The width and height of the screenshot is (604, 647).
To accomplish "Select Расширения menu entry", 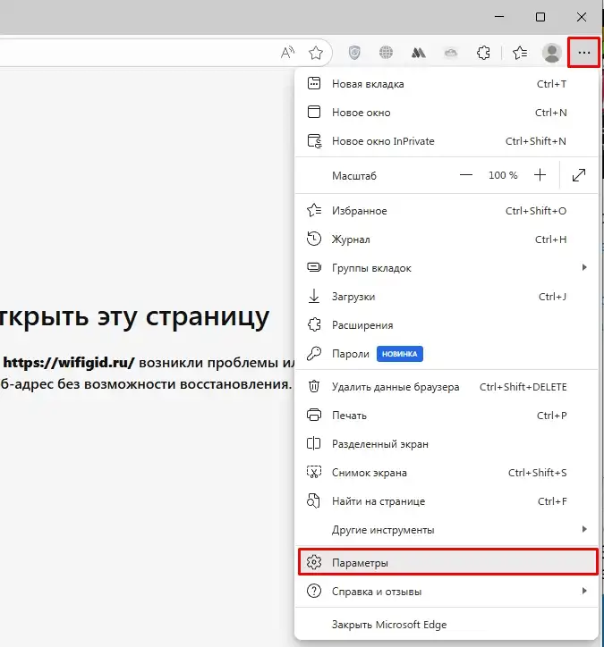I will tap(447, 325).
